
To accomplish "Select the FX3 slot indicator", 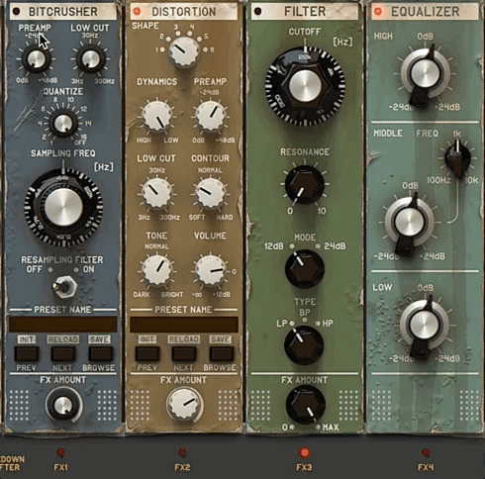I will 304,453.
